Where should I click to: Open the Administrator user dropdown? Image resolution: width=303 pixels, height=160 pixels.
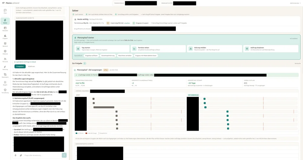(x=295, y=3)
